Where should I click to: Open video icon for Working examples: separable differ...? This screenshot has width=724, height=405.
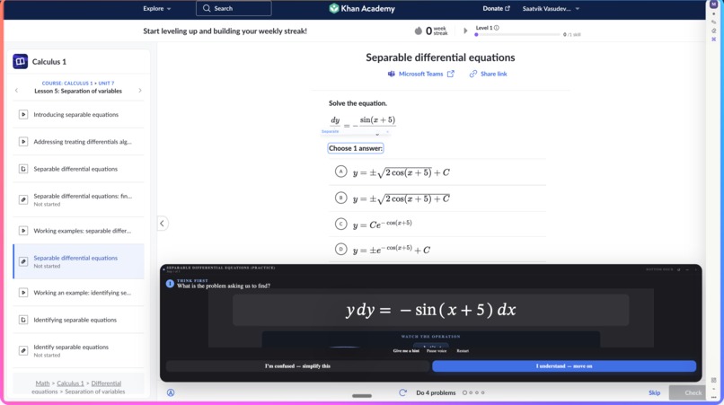pyautogui.click(x=23, y=231)
